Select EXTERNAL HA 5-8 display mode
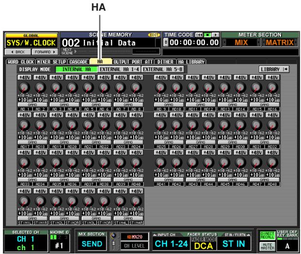Screen dimensions: 301x254 163,69
